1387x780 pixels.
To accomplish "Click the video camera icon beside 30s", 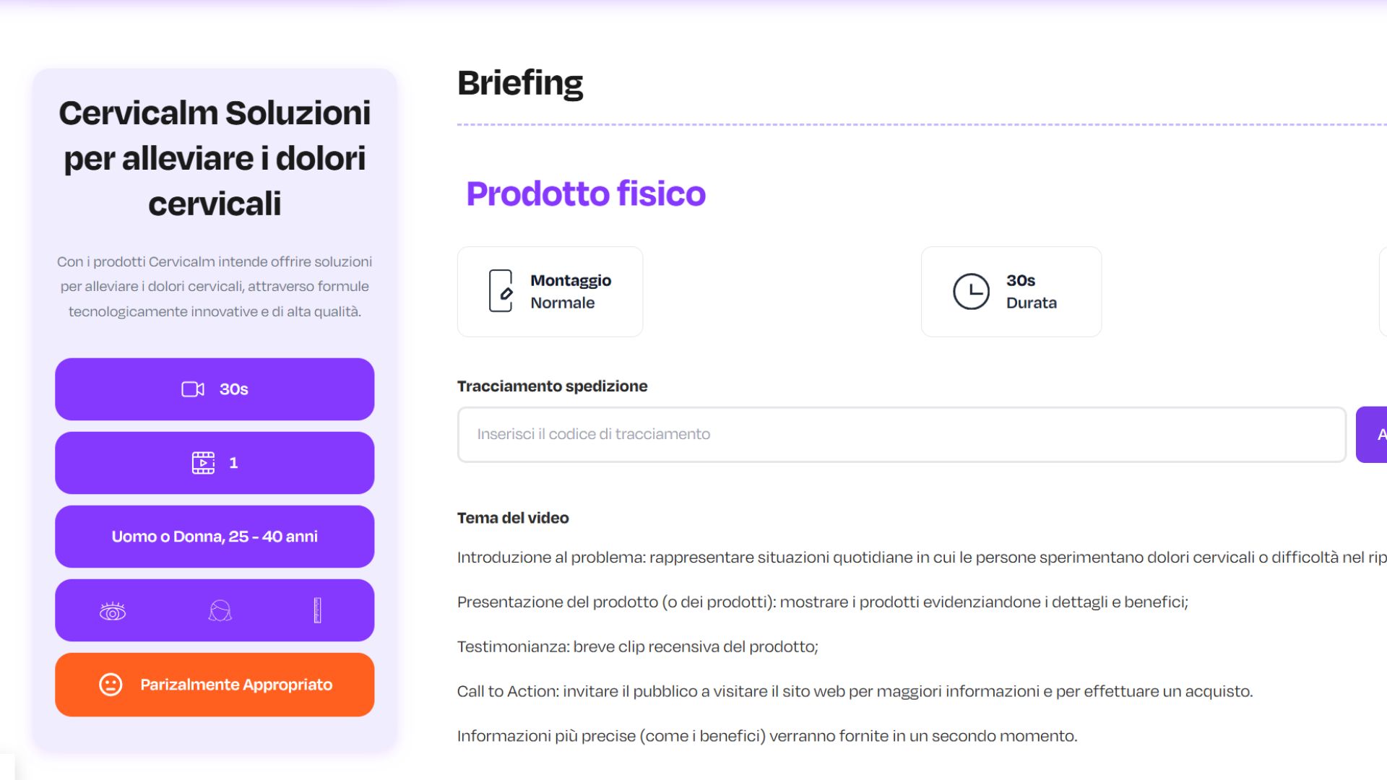I will 192,389.
